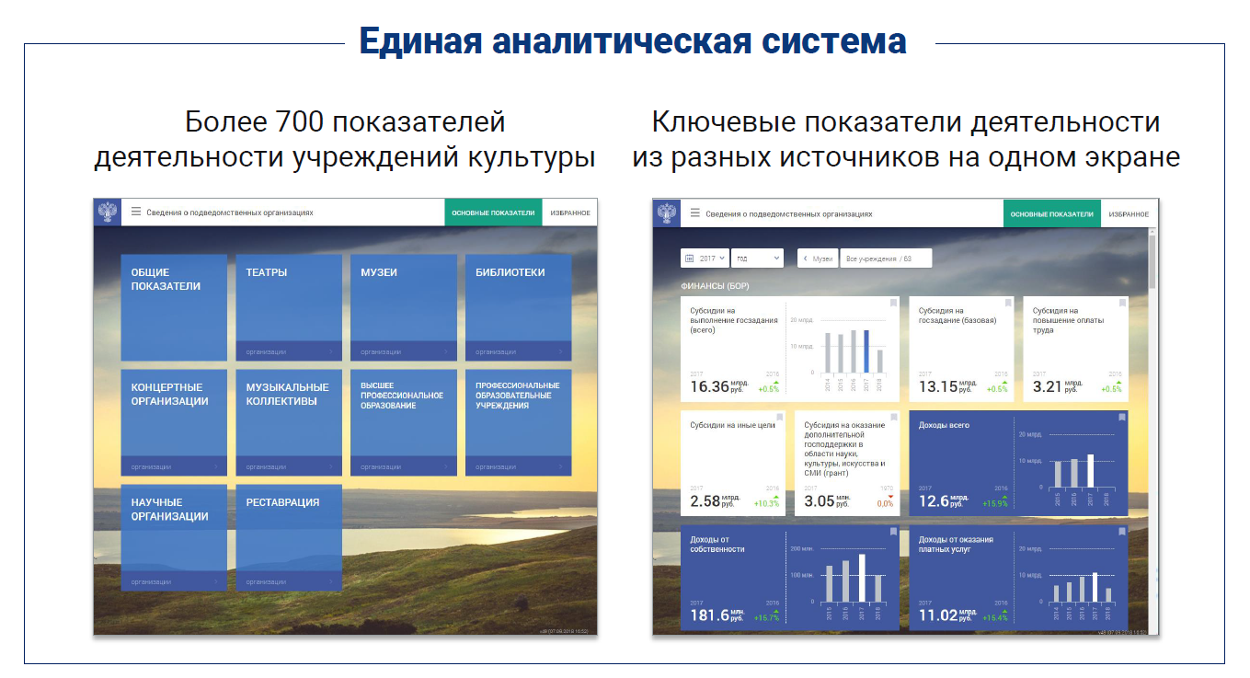Screen dimensions: 1250x678
Task: Open the 'Библиотеки' category tile
Action: point(518,299)
